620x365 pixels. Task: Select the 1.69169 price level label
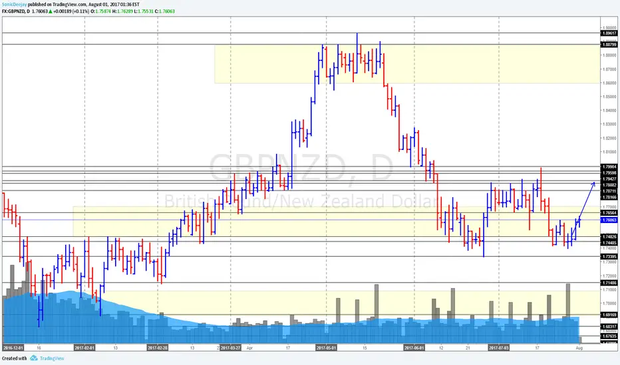coord(609,315)
